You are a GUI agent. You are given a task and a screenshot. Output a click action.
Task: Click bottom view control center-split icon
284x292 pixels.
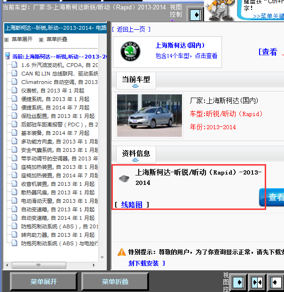[x=257, y=282]
